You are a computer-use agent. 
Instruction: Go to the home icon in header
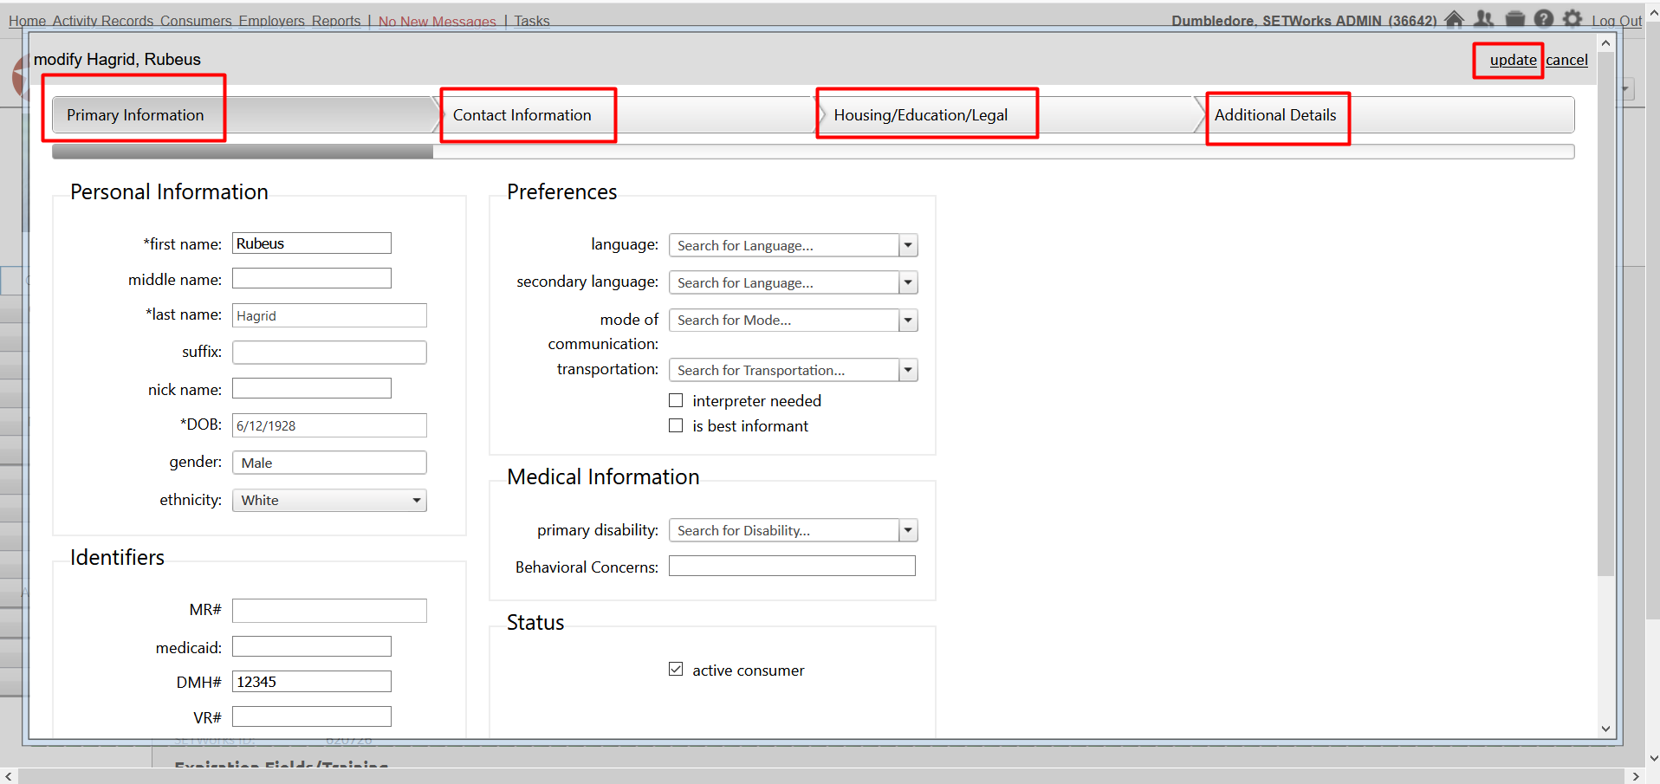click(1455, 19)
